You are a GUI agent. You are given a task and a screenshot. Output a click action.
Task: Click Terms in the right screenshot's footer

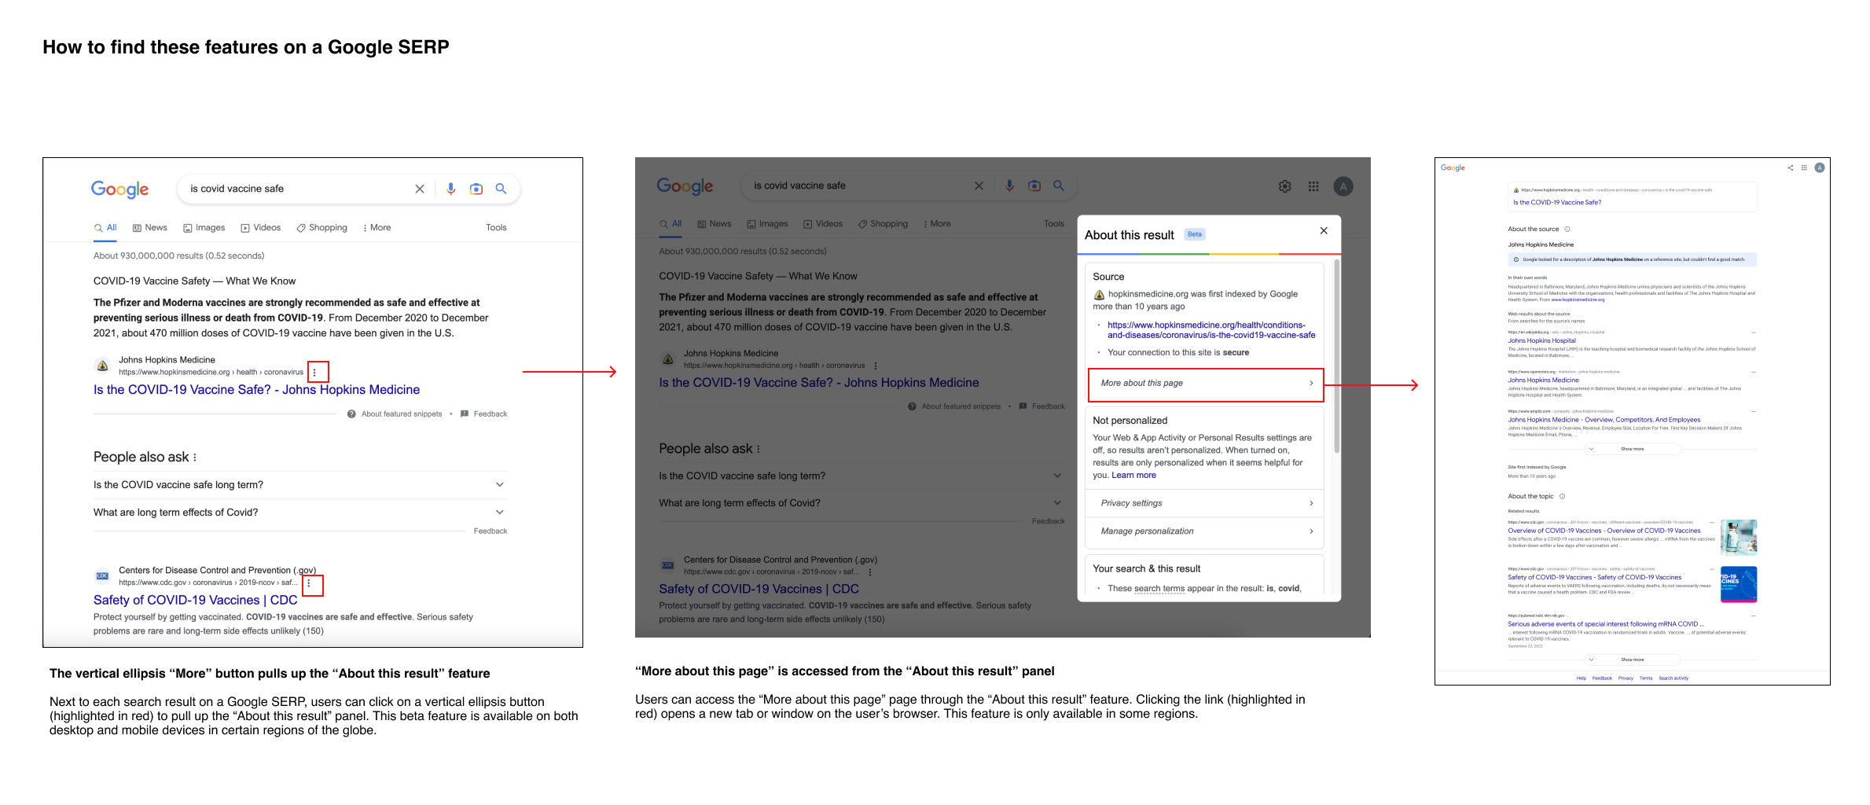1646,678
